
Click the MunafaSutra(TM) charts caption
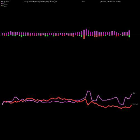coord(40,2)
